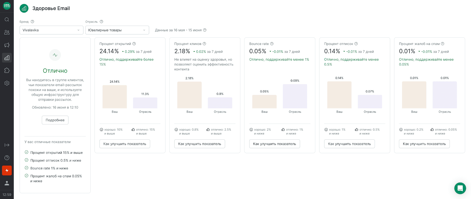
Task: Open the campaigns megaphone icon
Action: 7,45
